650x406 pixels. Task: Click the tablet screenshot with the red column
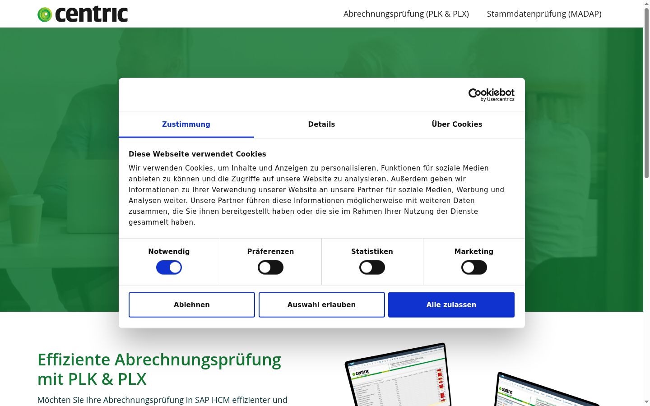398,375
